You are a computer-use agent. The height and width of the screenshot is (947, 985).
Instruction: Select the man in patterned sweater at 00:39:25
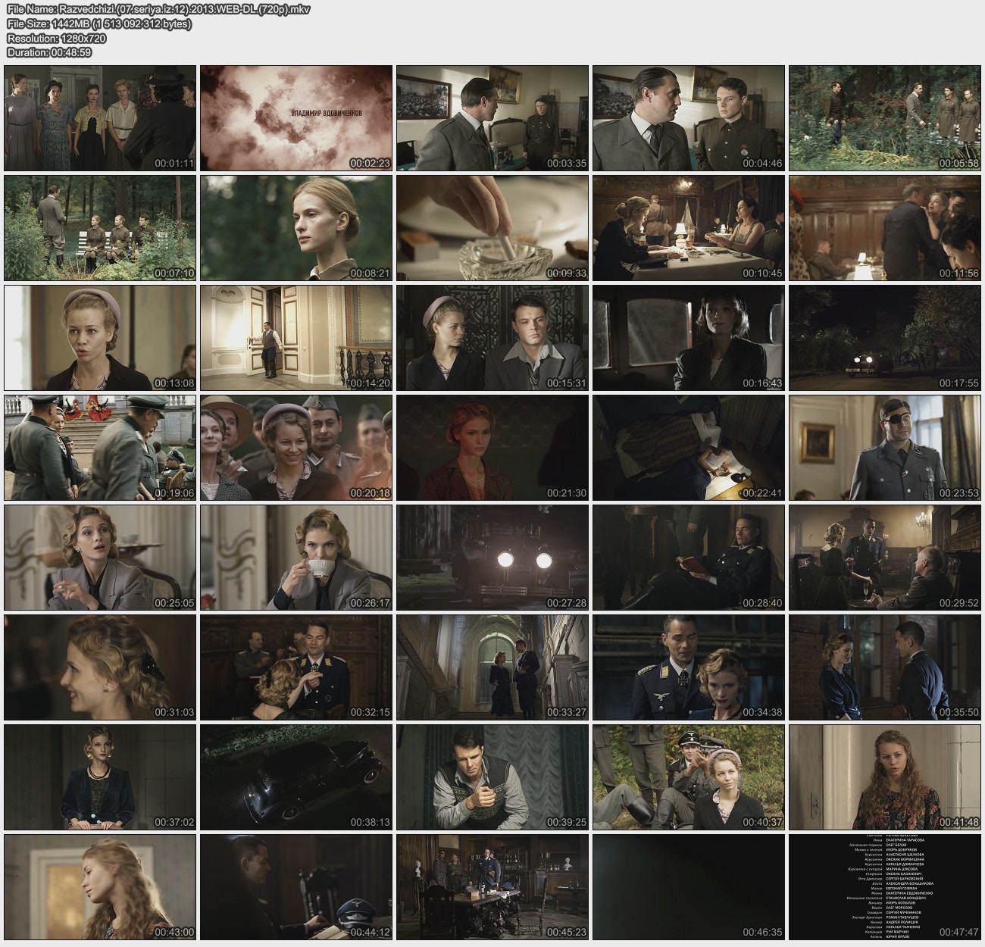pos(492,777)
